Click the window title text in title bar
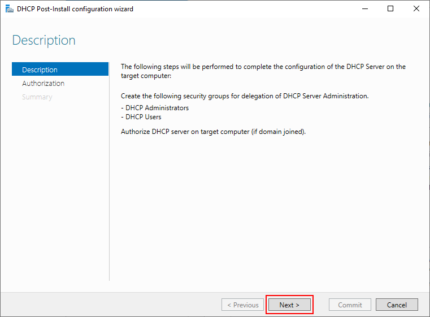Viewport: 430px width, 317px height. tap(75, 9)
